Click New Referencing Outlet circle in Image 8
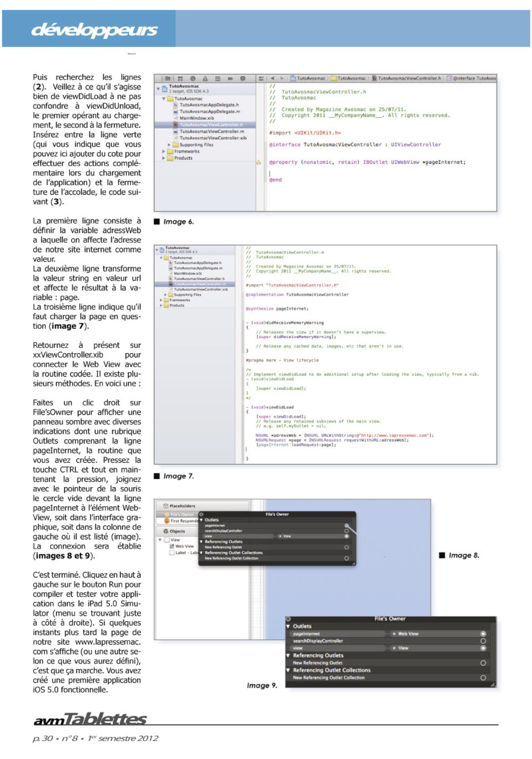This screenshot has height=759, width=532. point(346,547)
